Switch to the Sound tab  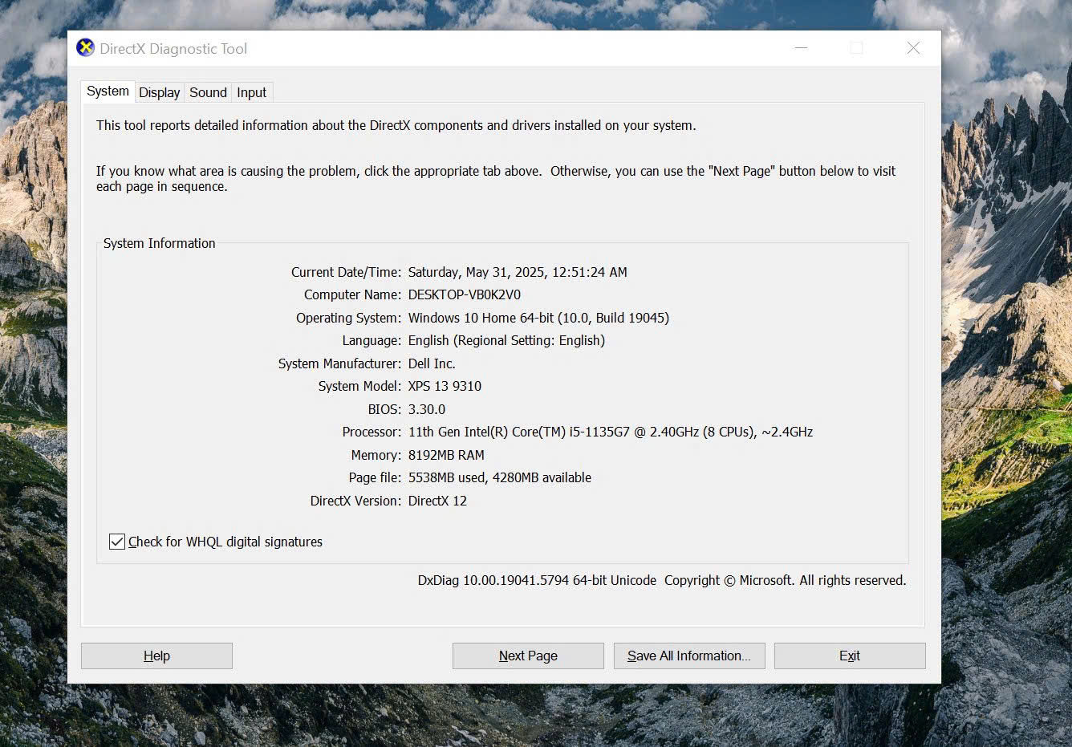point(208,92)
